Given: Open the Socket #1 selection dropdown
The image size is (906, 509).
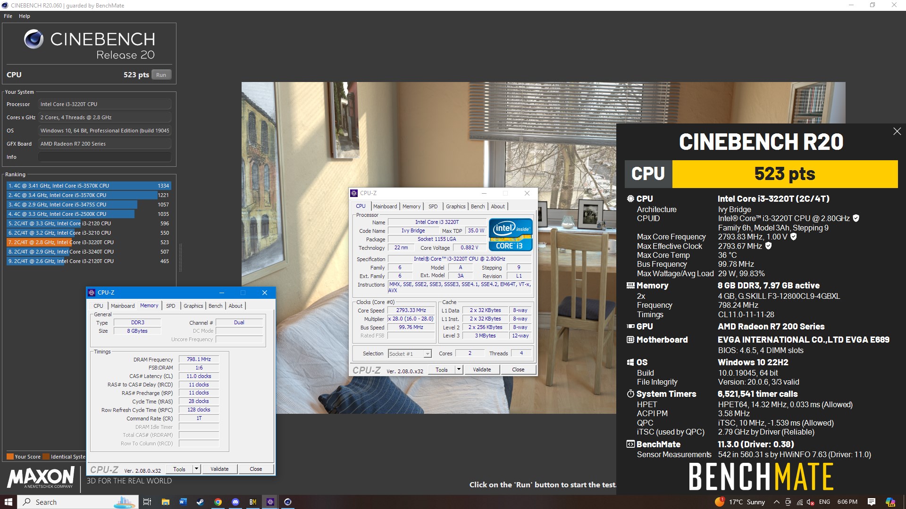Looking at the screenshot, I should coord(410,354).
